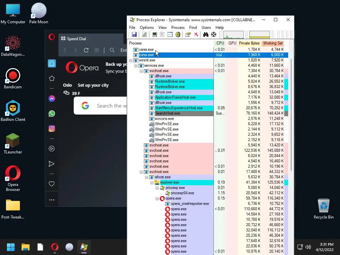This screenshot has width=340, height=255.
Task: Open Bookmarks star icon in Opera sidebar
Action: click(51, 78)
